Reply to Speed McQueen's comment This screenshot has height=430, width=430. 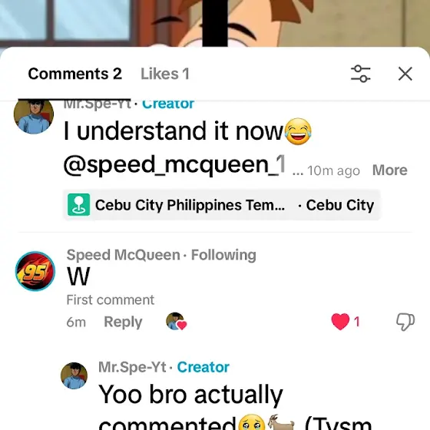(123, 322)
